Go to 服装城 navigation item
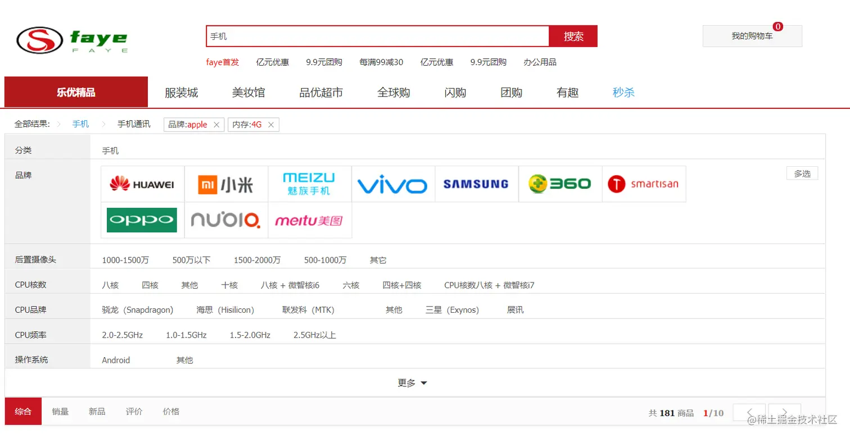 click(x=181, y=93)
